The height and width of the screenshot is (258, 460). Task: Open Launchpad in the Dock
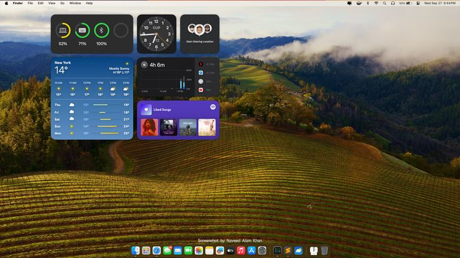(146, 251)
